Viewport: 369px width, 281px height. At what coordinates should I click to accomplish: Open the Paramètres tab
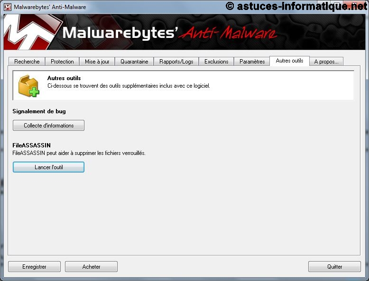point(252,62)
